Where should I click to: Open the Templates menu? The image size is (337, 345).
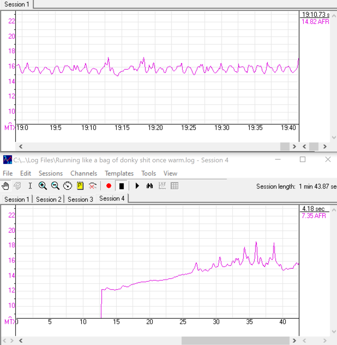(x=119, y=173)
